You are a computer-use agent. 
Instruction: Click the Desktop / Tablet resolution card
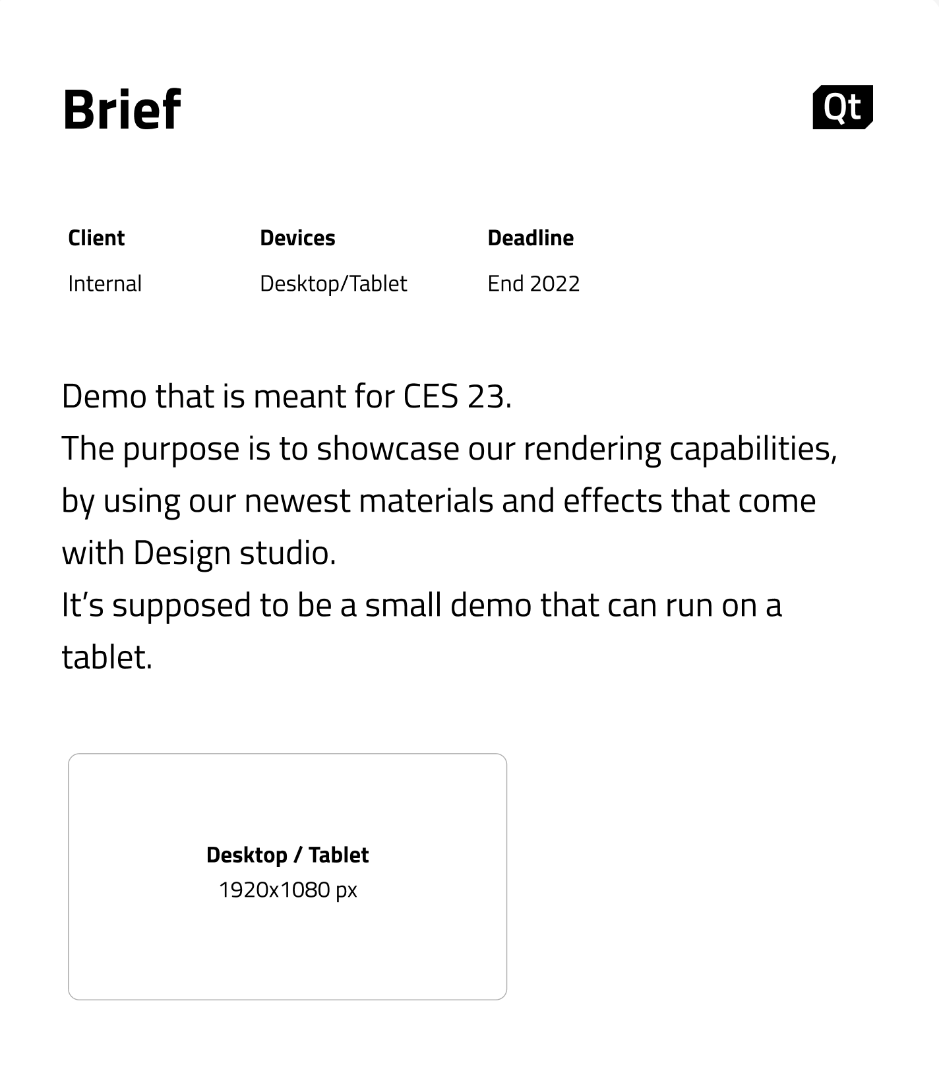(288, 876)
